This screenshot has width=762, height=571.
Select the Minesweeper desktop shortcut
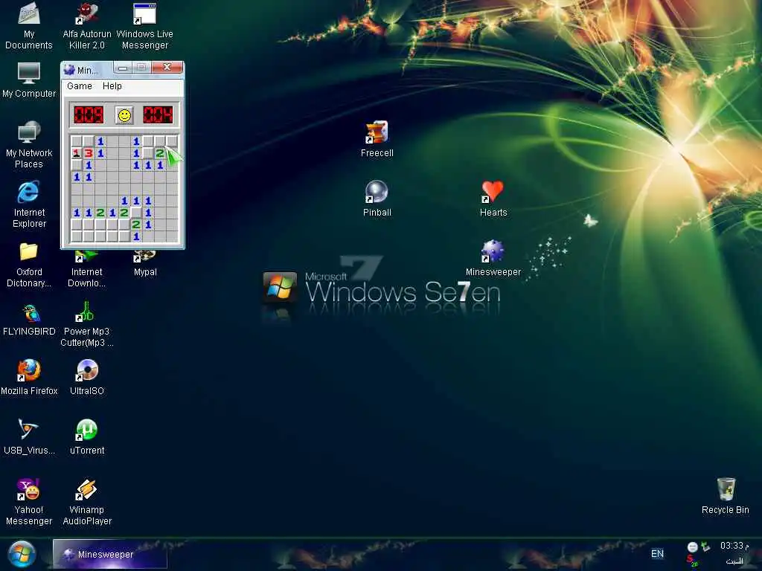click(x=493, y=258)
